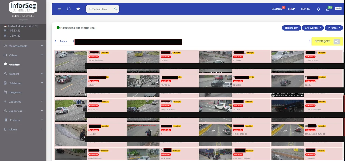Go to previous cameras with left arrow

[55, 41]
